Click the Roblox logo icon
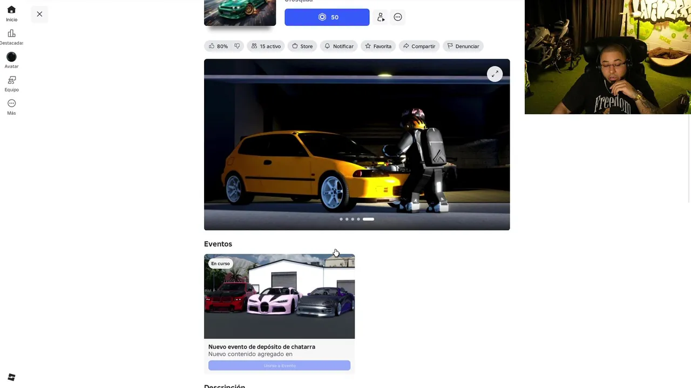The height and width of the screenshot is (388, 691). tap(11, 377)
